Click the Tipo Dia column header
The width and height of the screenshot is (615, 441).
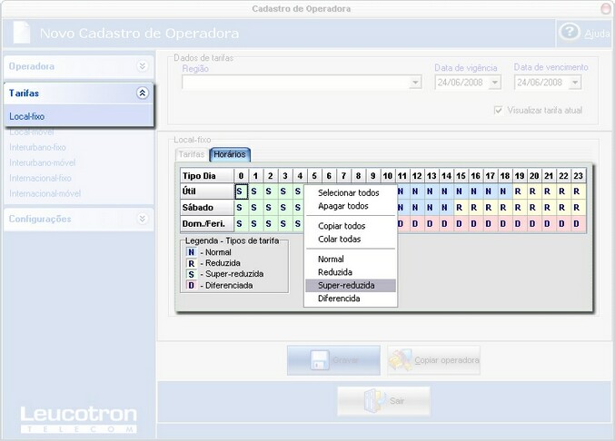[x=207, y=176]
